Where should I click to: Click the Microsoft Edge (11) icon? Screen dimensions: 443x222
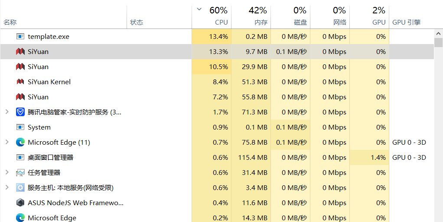pos(20,143)
